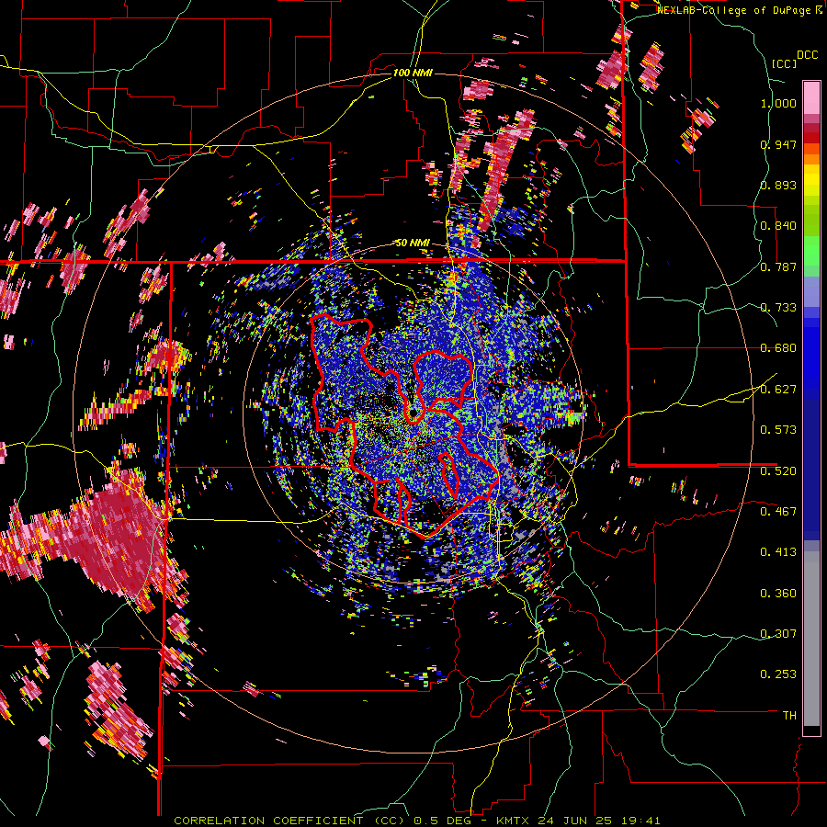Click the 0.467 scale value
827x827 pixels.
[778, 512]
